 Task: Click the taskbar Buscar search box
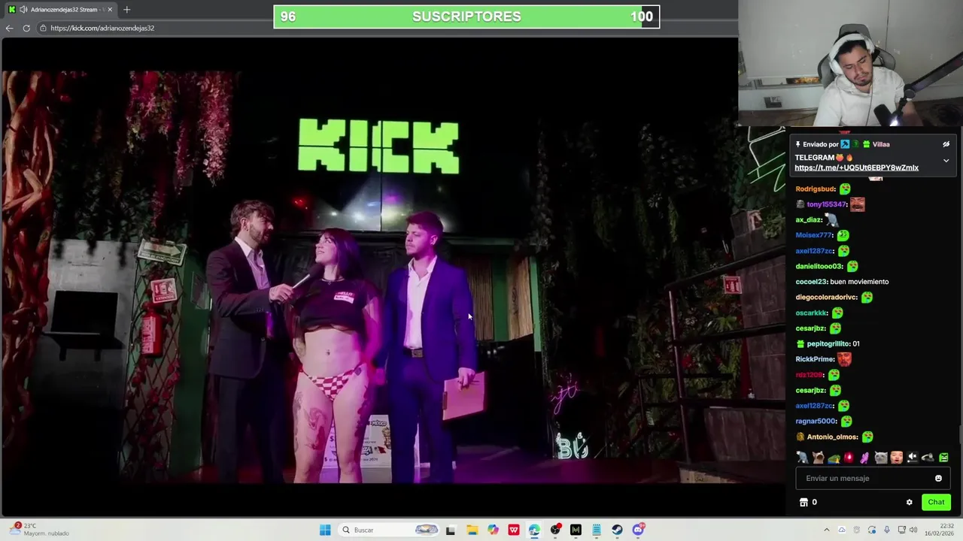point(389,530)
